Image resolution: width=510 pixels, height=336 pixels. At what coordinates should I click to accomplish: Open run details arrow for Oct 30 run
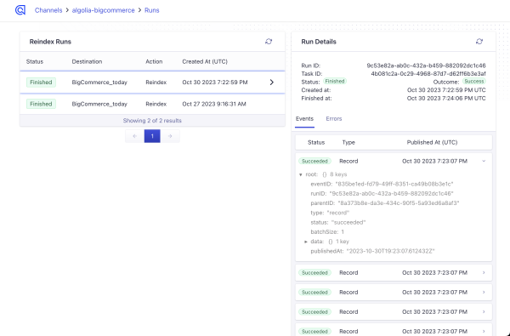(x=272, y=82)
